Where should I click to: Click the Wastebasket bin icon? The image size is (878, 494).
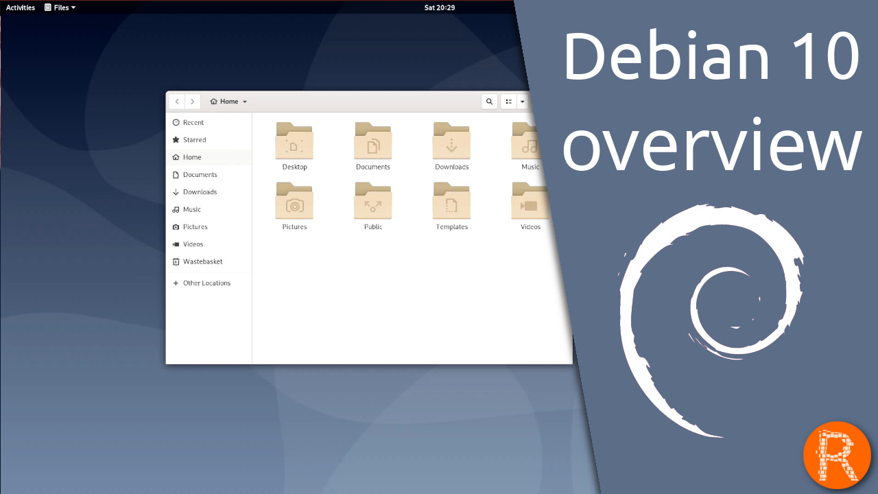pyautogui.click(x=176, y=261)
